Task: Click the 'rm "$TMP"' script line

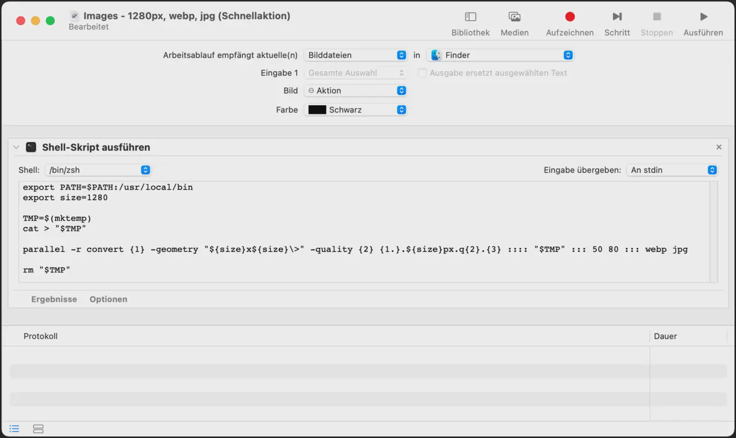Action: [47, 270]
